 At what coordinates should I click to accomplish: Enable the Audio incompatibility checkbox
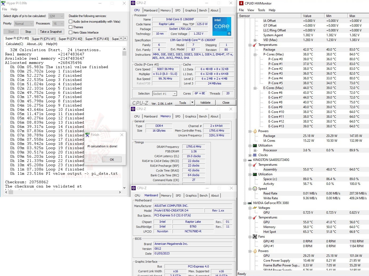point(71,22)
